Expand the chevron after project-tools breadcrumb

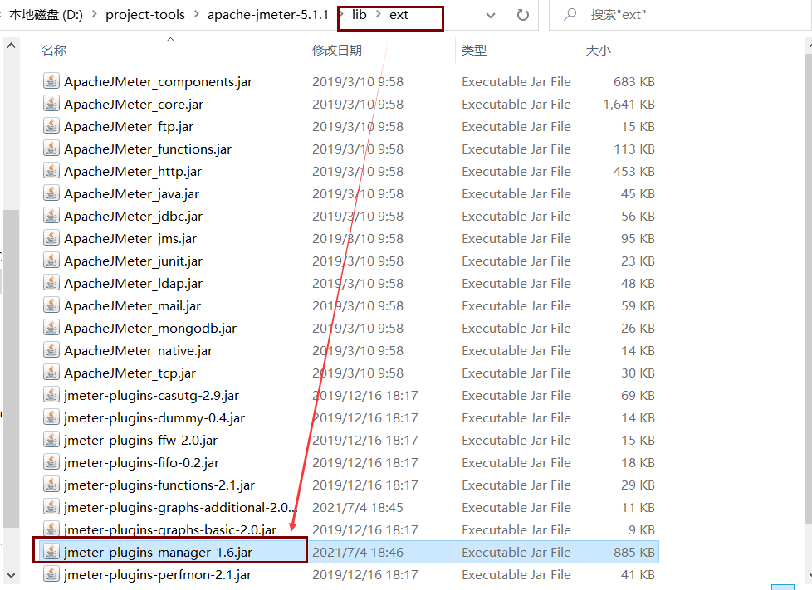[196, 14]
